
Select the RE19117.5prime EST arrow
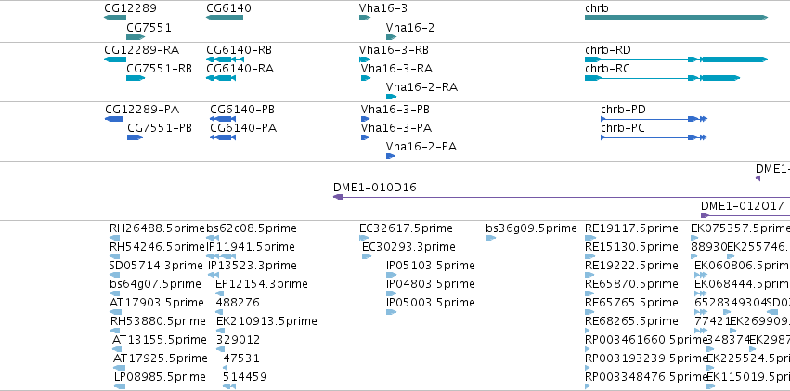[x=589, y=238]
